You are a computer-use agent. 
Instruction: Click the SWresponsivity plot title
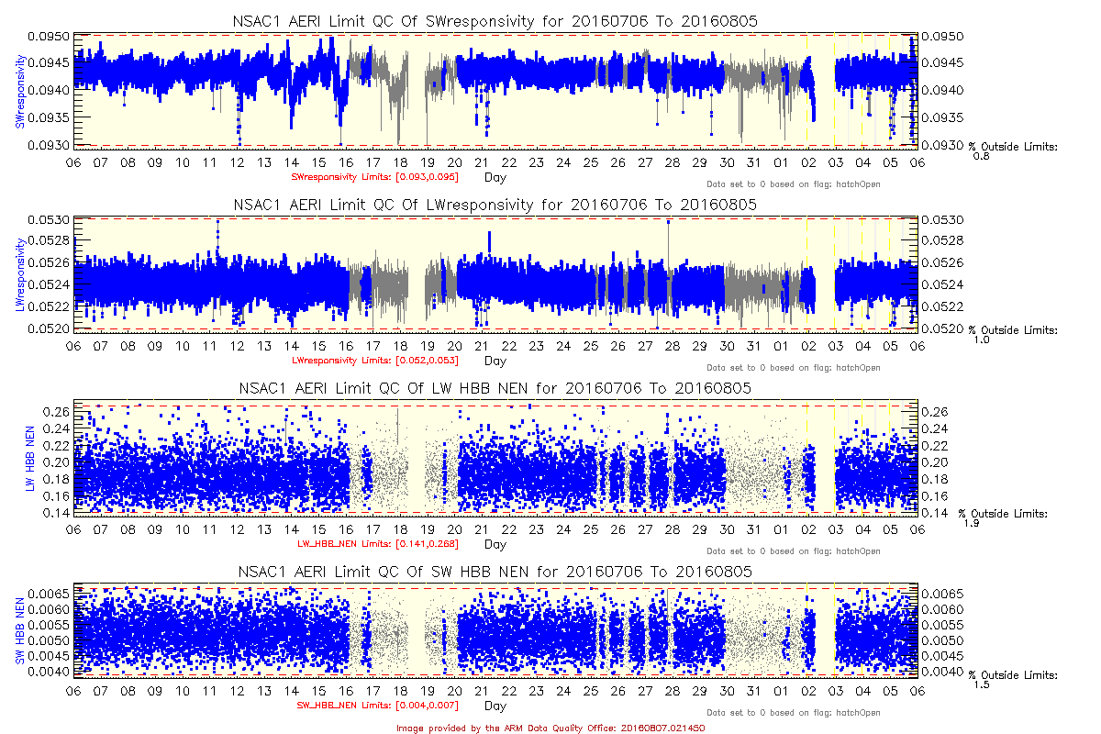495,21
